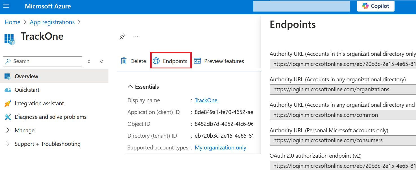Viewport: 416px width, 170px height.
Task: Click the My organization only link
Action: click(x=221, y=147)
